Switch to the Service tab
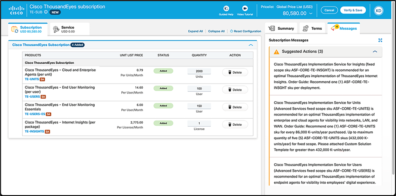Viewport: 396px width, 196px height. point(70,29)
